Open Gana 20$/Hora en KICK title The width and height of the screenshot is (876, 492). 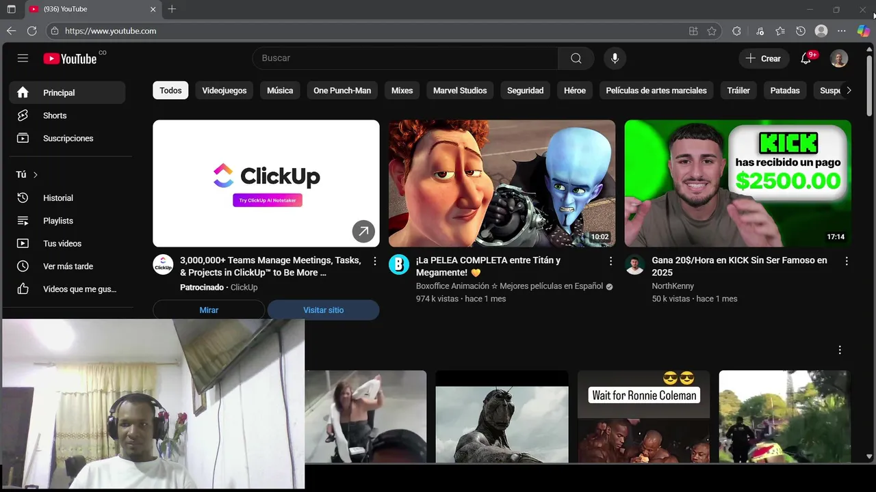(x=739, y=266)
